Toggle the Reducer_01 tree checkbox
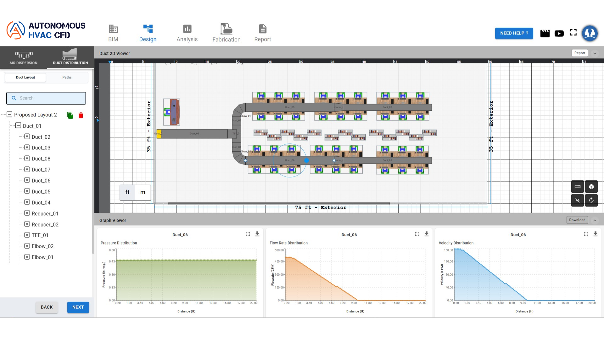Image resolution: width=604 pixels, height=339 pixels. tap(27, 213)
